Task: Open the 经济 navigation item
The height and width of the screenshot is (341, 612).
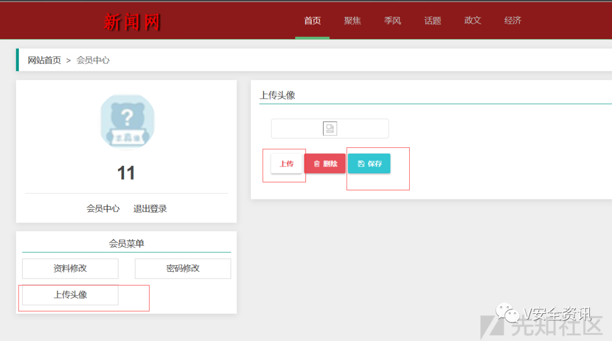Action: [512, 21]
